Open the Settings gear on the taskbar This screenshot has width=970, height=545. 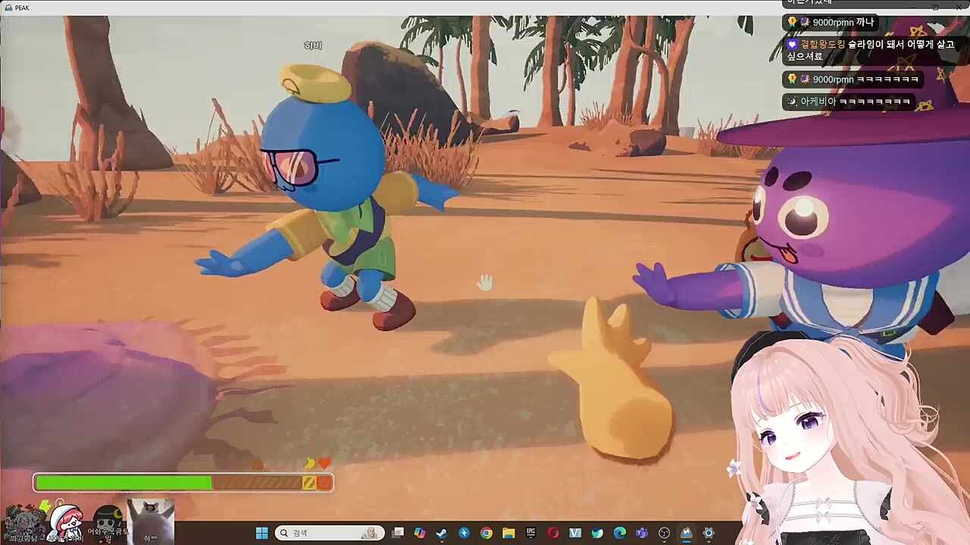709,533
